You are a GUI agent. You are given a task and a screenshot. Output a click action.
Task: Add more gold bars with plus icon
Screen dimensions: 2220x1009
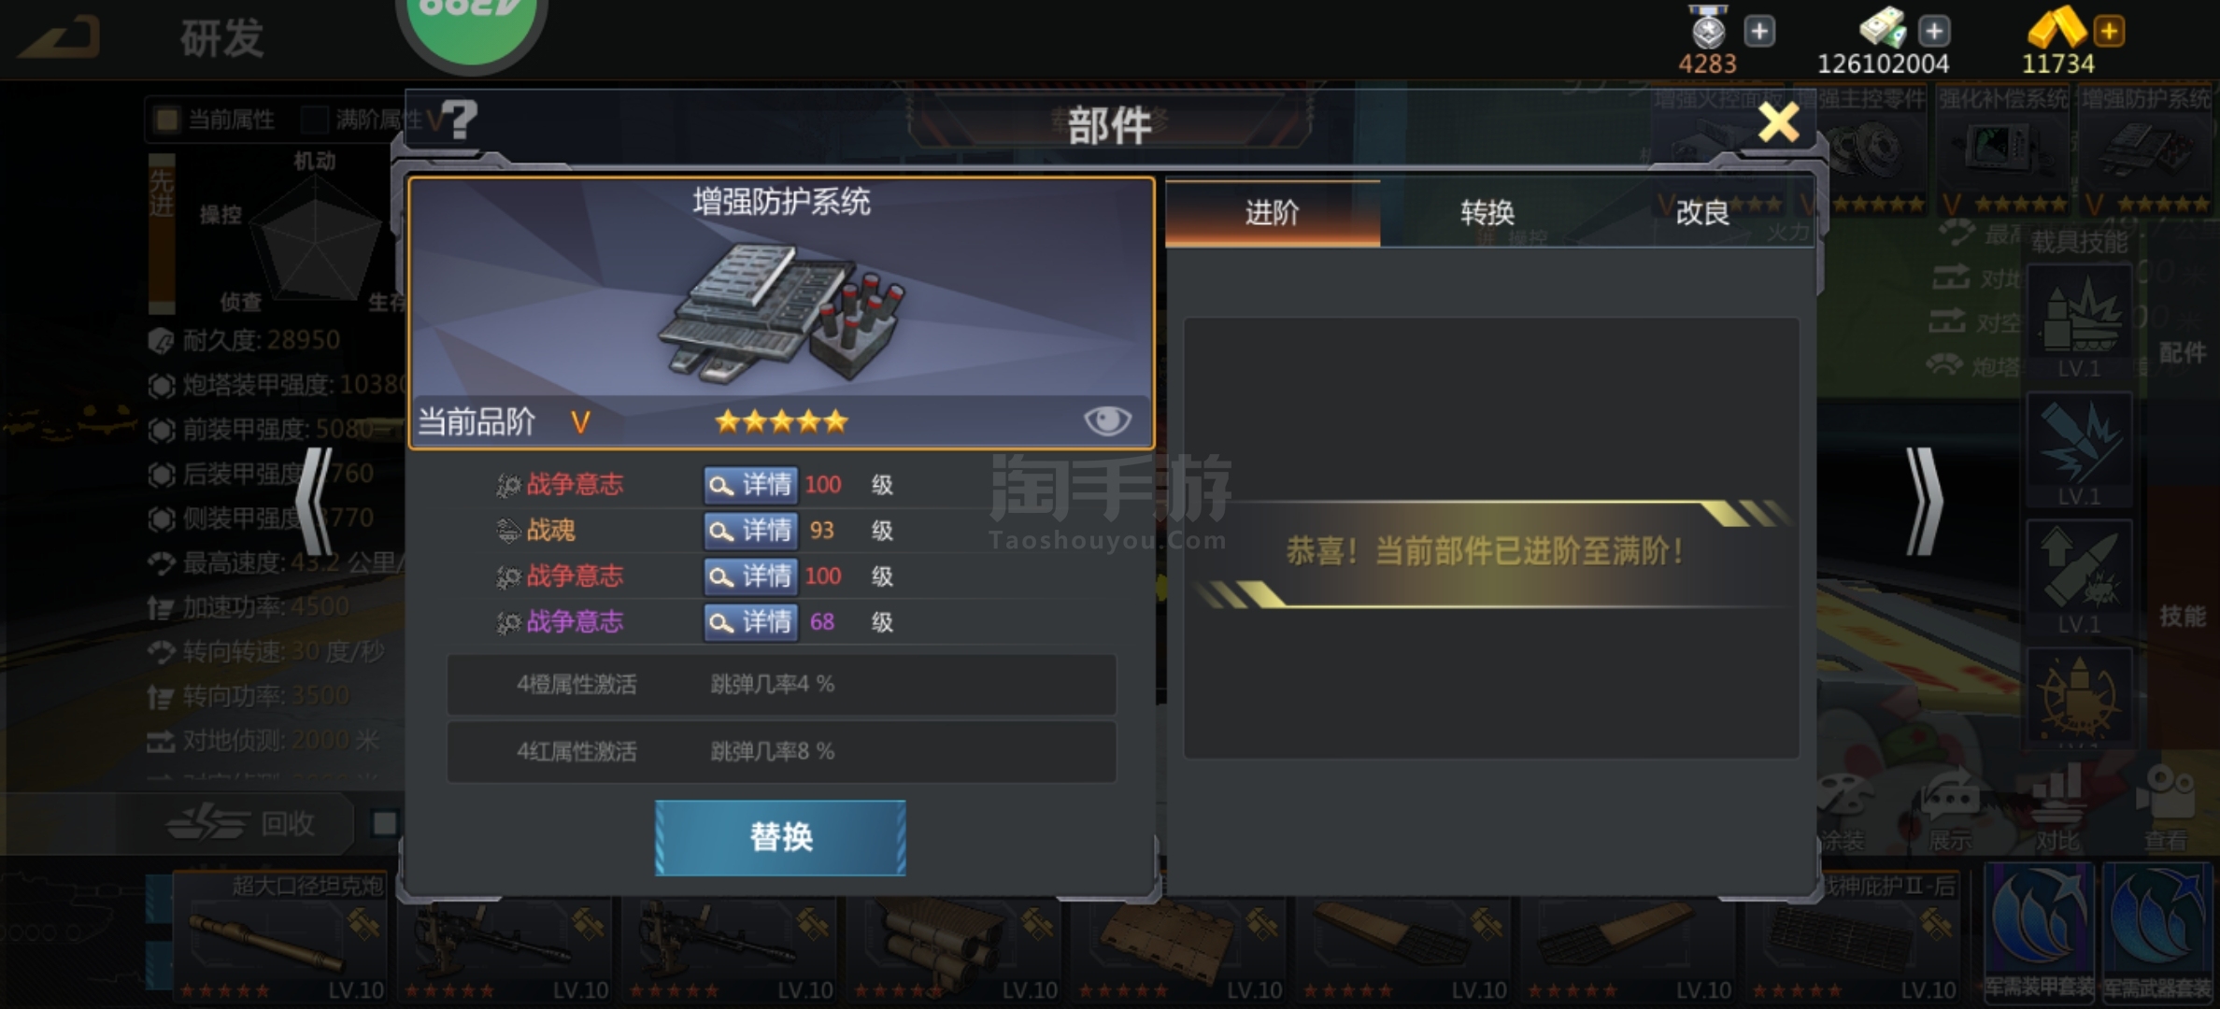tap(2109, 31)
